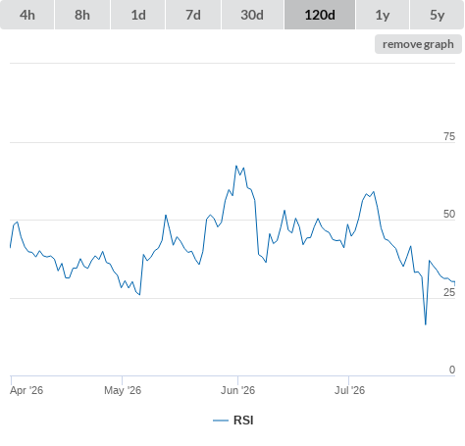Show the 1y time range
Viewport: 465px width, 446px height.
point(383,15)
